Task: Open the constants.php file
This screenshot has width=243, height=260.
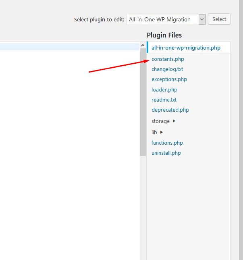Action: 168,59
